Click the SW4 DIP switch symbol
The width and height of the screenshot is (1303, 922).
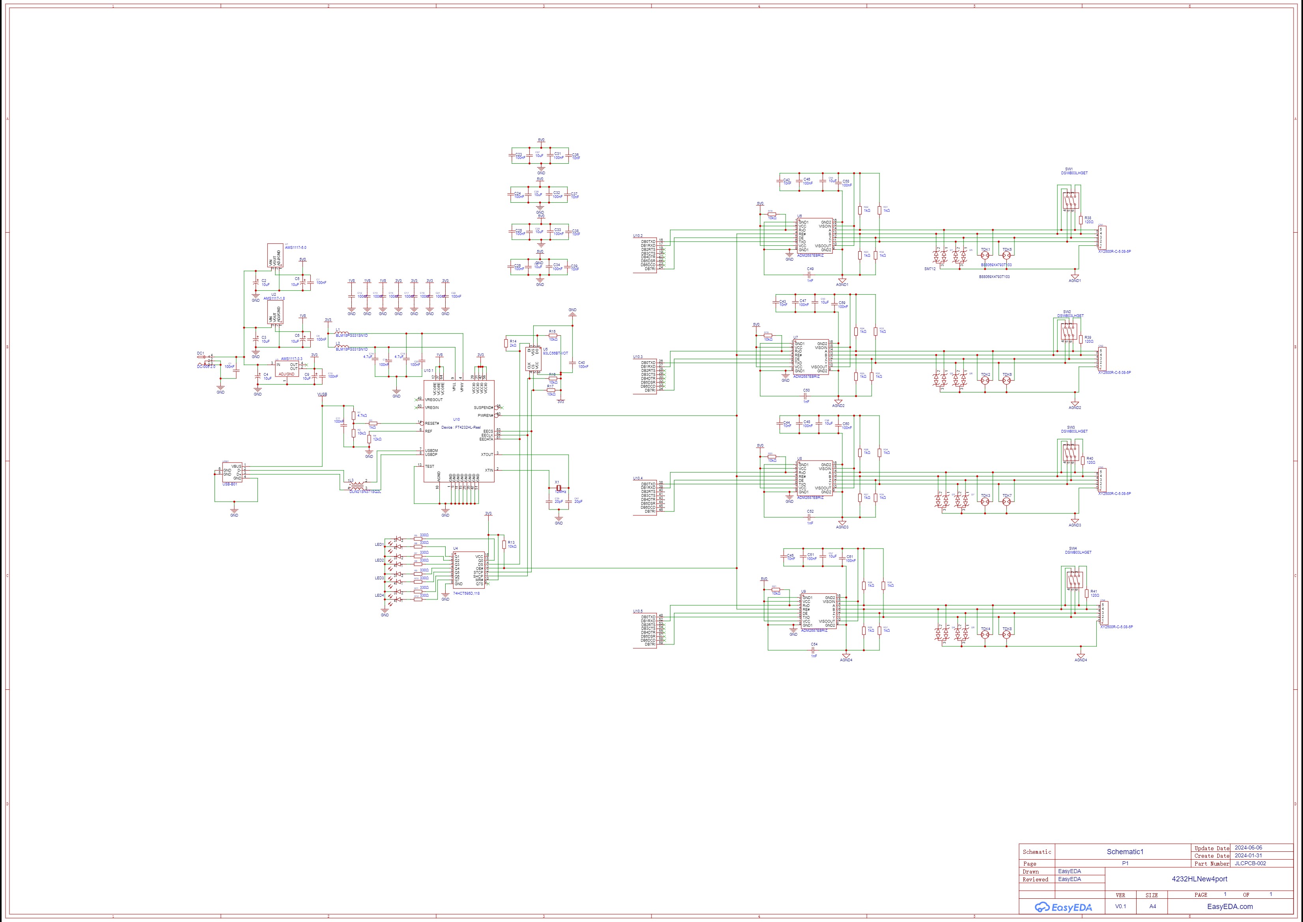[1075, 580]
